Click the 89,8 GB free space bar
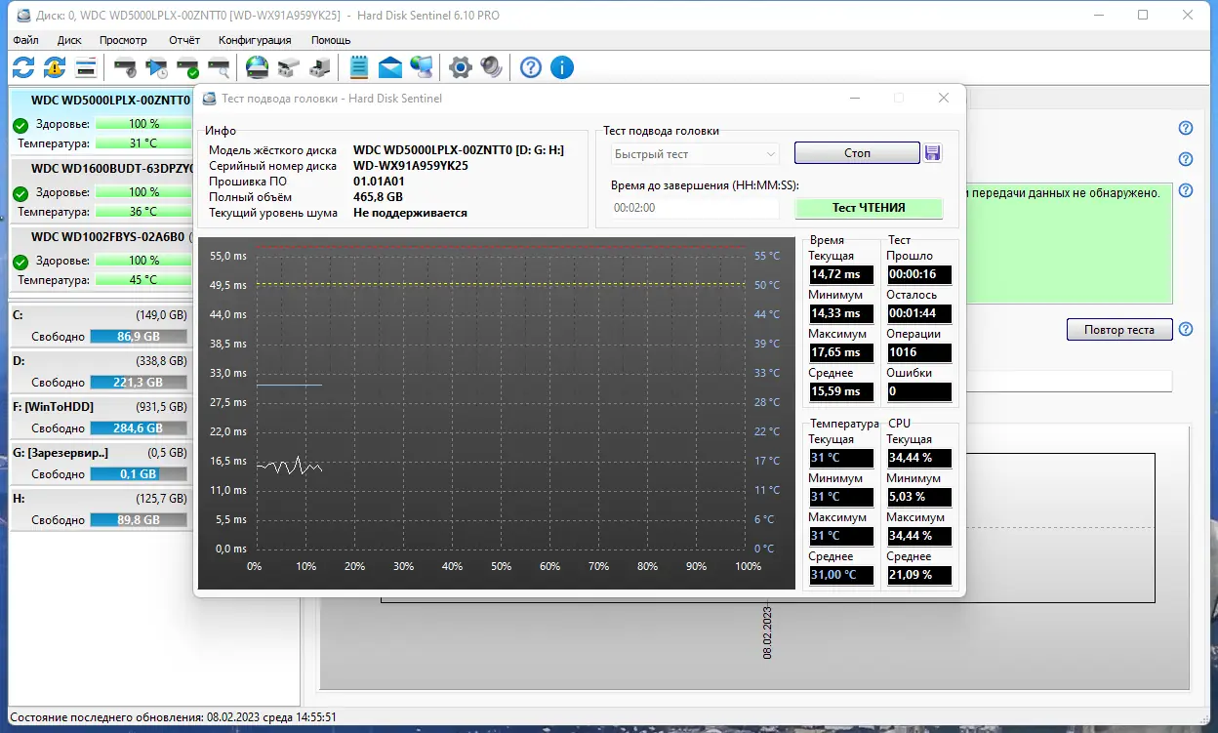Viewport: 1218px width, 733px height. click(139, 520)
